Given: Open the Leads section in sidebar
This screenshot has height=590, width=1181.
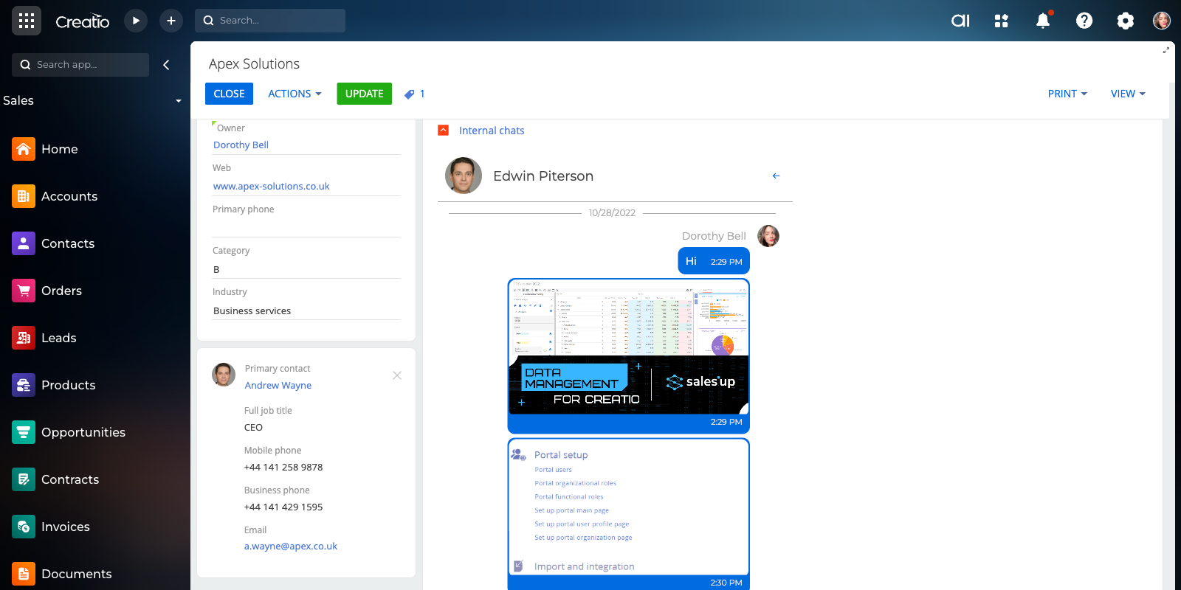Looking at the screenshot, I should 59,338.
